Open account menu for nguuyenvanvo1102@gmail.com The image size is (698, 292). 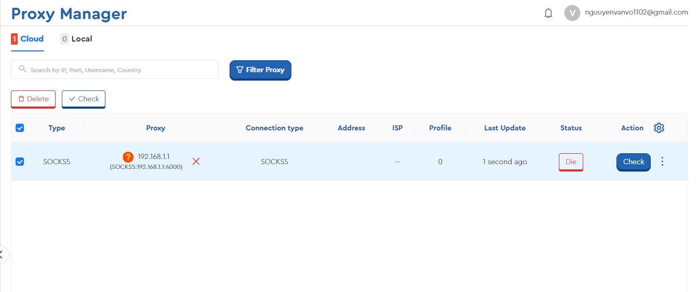click(x=636, y=12)
